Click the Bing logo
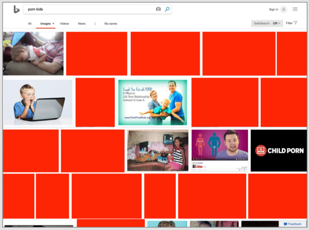Viewport: 309px width, 230px height. click(x=16, y=9)
